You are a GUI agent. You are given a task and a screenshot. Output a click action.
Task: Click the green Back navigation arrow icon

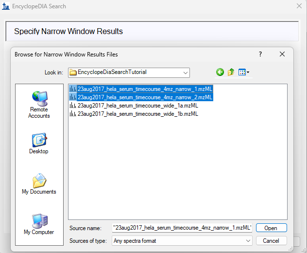(220, 72)
